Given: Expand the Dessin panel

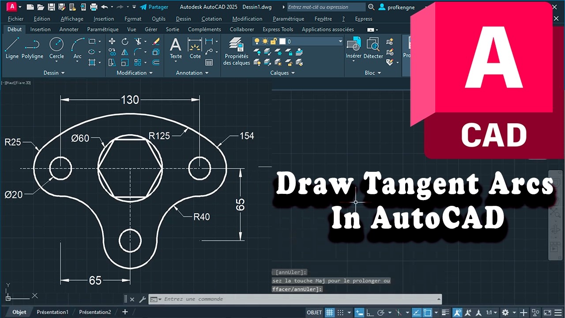Looking at the screenshot, I should (x=54, y=73).
